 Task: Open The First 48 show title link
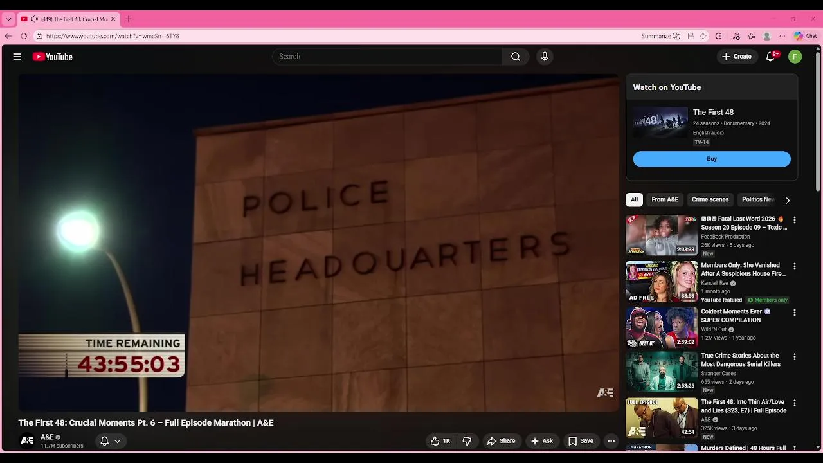pos(713,113)
